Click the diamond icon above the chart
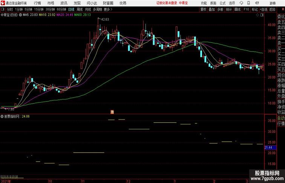Screen dimensions: 285x183 [x=257, y=15]
